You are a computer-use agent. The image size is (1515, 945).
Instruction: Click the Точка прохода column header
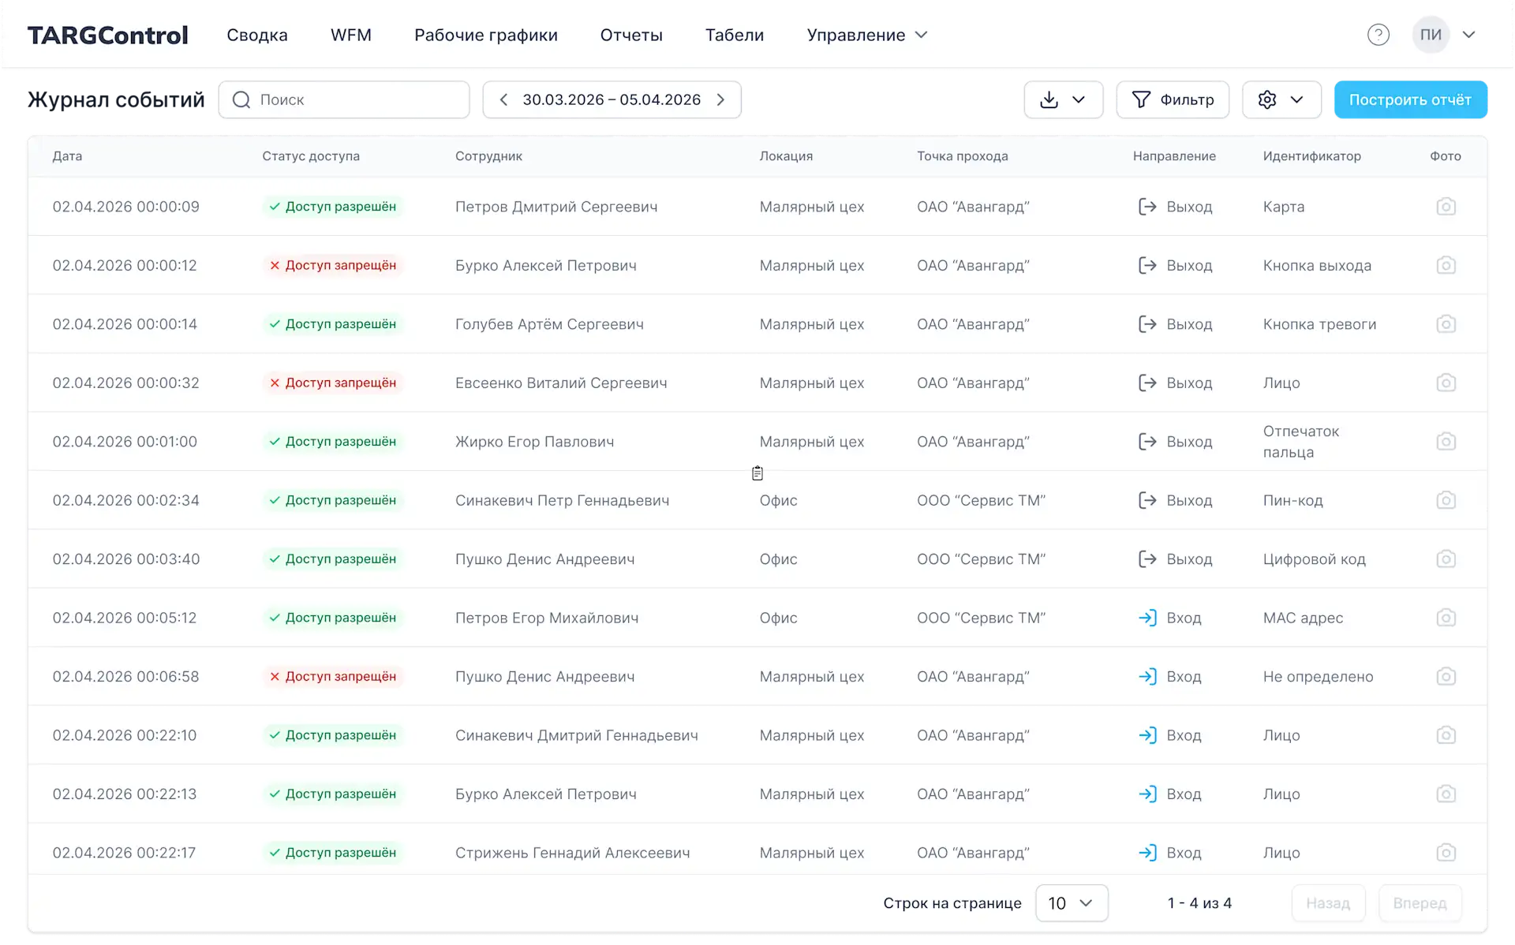[962, 156]
